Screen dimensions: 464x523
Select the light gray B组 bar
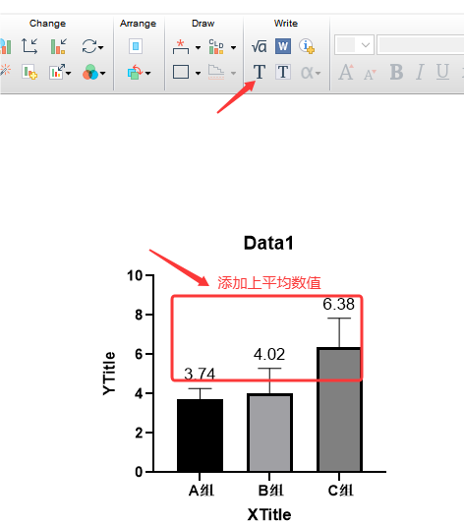[269, 433]
